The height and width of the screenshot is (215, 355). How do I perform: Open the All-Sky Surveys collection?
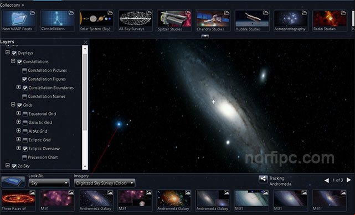(135, 20)
